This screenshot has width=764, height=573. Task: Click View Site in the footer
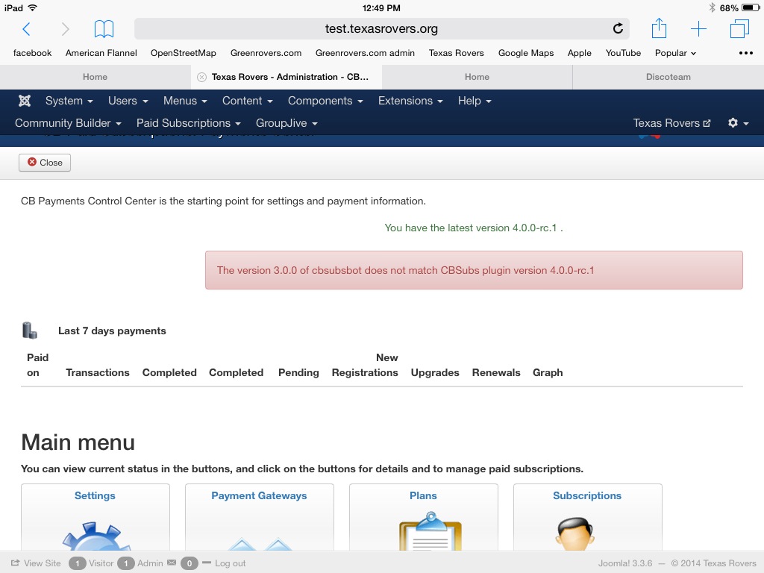click(x=36, y=563)
